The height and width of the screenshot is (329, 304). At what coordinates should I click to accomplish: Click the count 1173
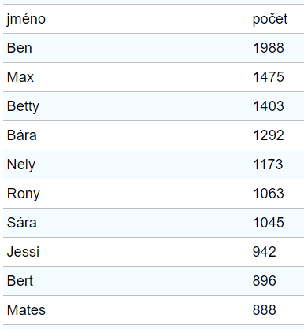(x=268, y=164)
